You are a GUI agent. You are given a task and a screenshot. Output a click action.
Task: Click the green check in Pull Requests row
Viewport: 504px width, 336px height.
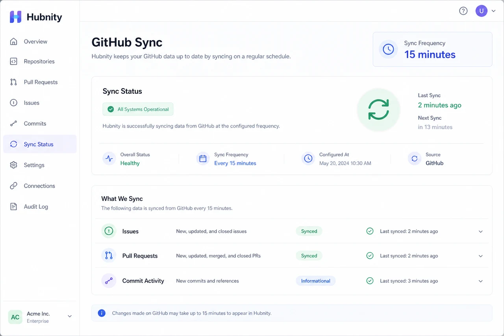(x=370, y=256)
